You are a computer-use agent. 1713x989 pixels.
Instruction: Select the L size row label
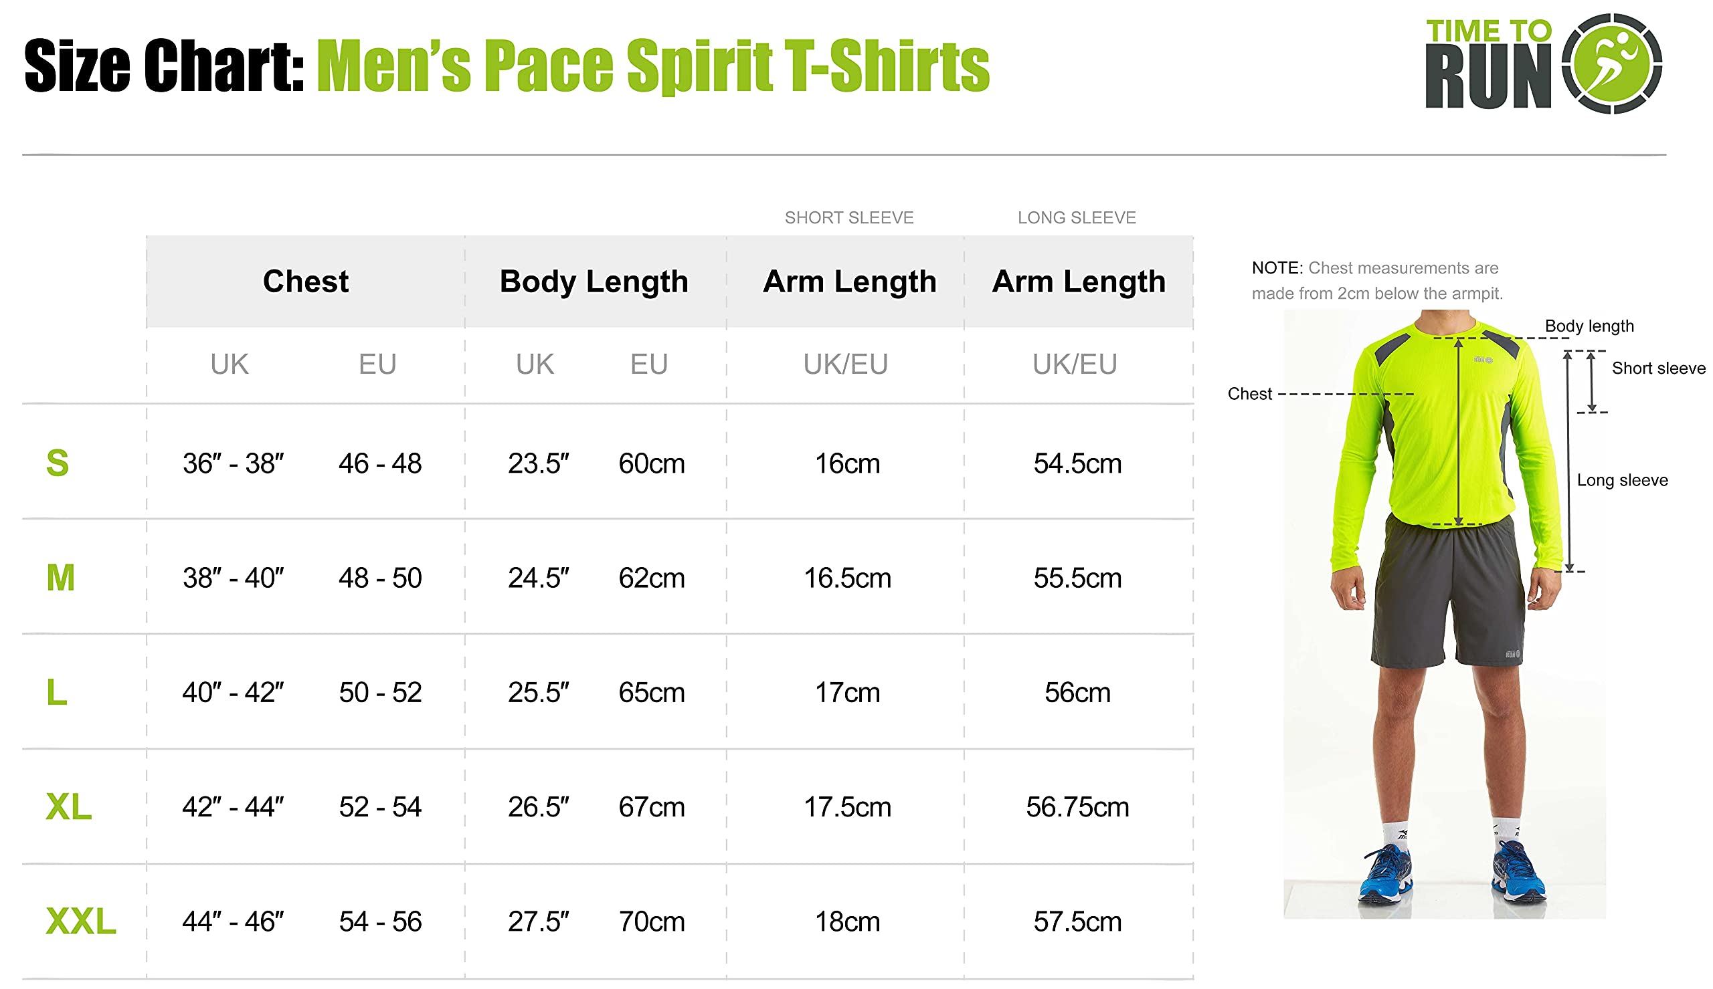point(56,693)
